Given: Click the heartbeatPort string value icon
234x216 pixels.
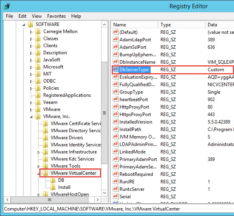Looking at the screenshot, I should click(116, 99).
